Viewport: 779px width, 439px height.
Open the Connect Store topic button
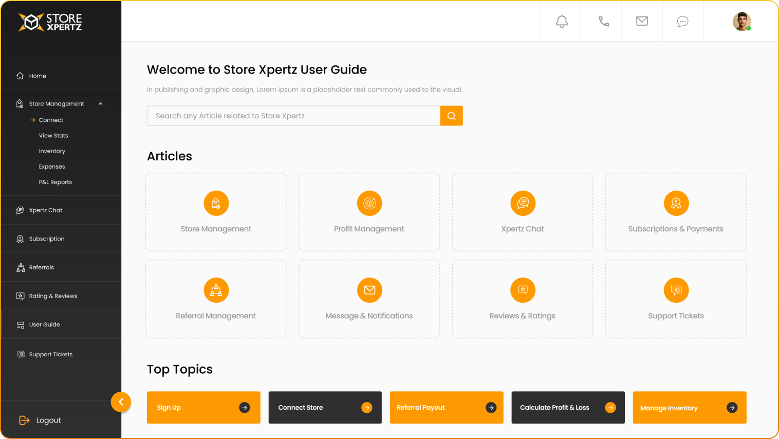(325, 408)
